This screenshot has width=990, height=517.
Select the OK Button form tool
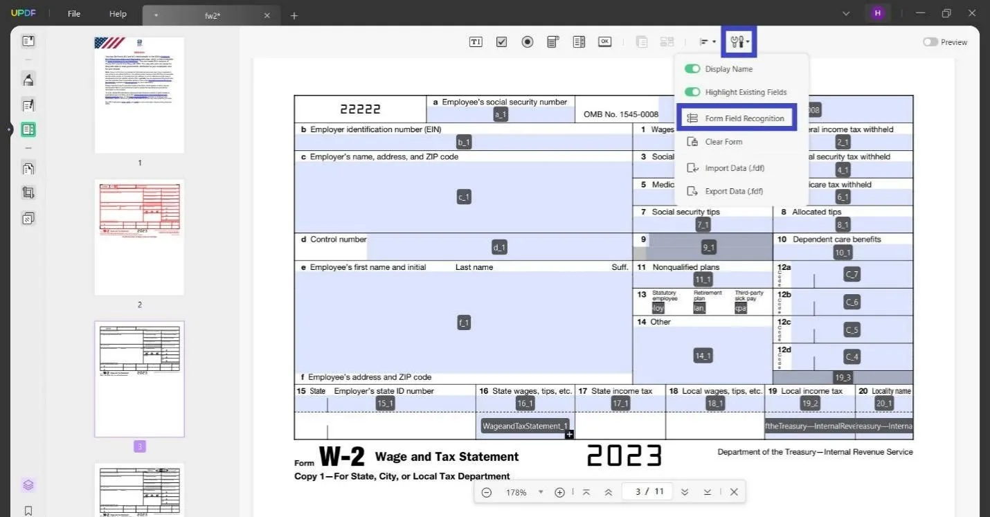click(x=605, y=42)
